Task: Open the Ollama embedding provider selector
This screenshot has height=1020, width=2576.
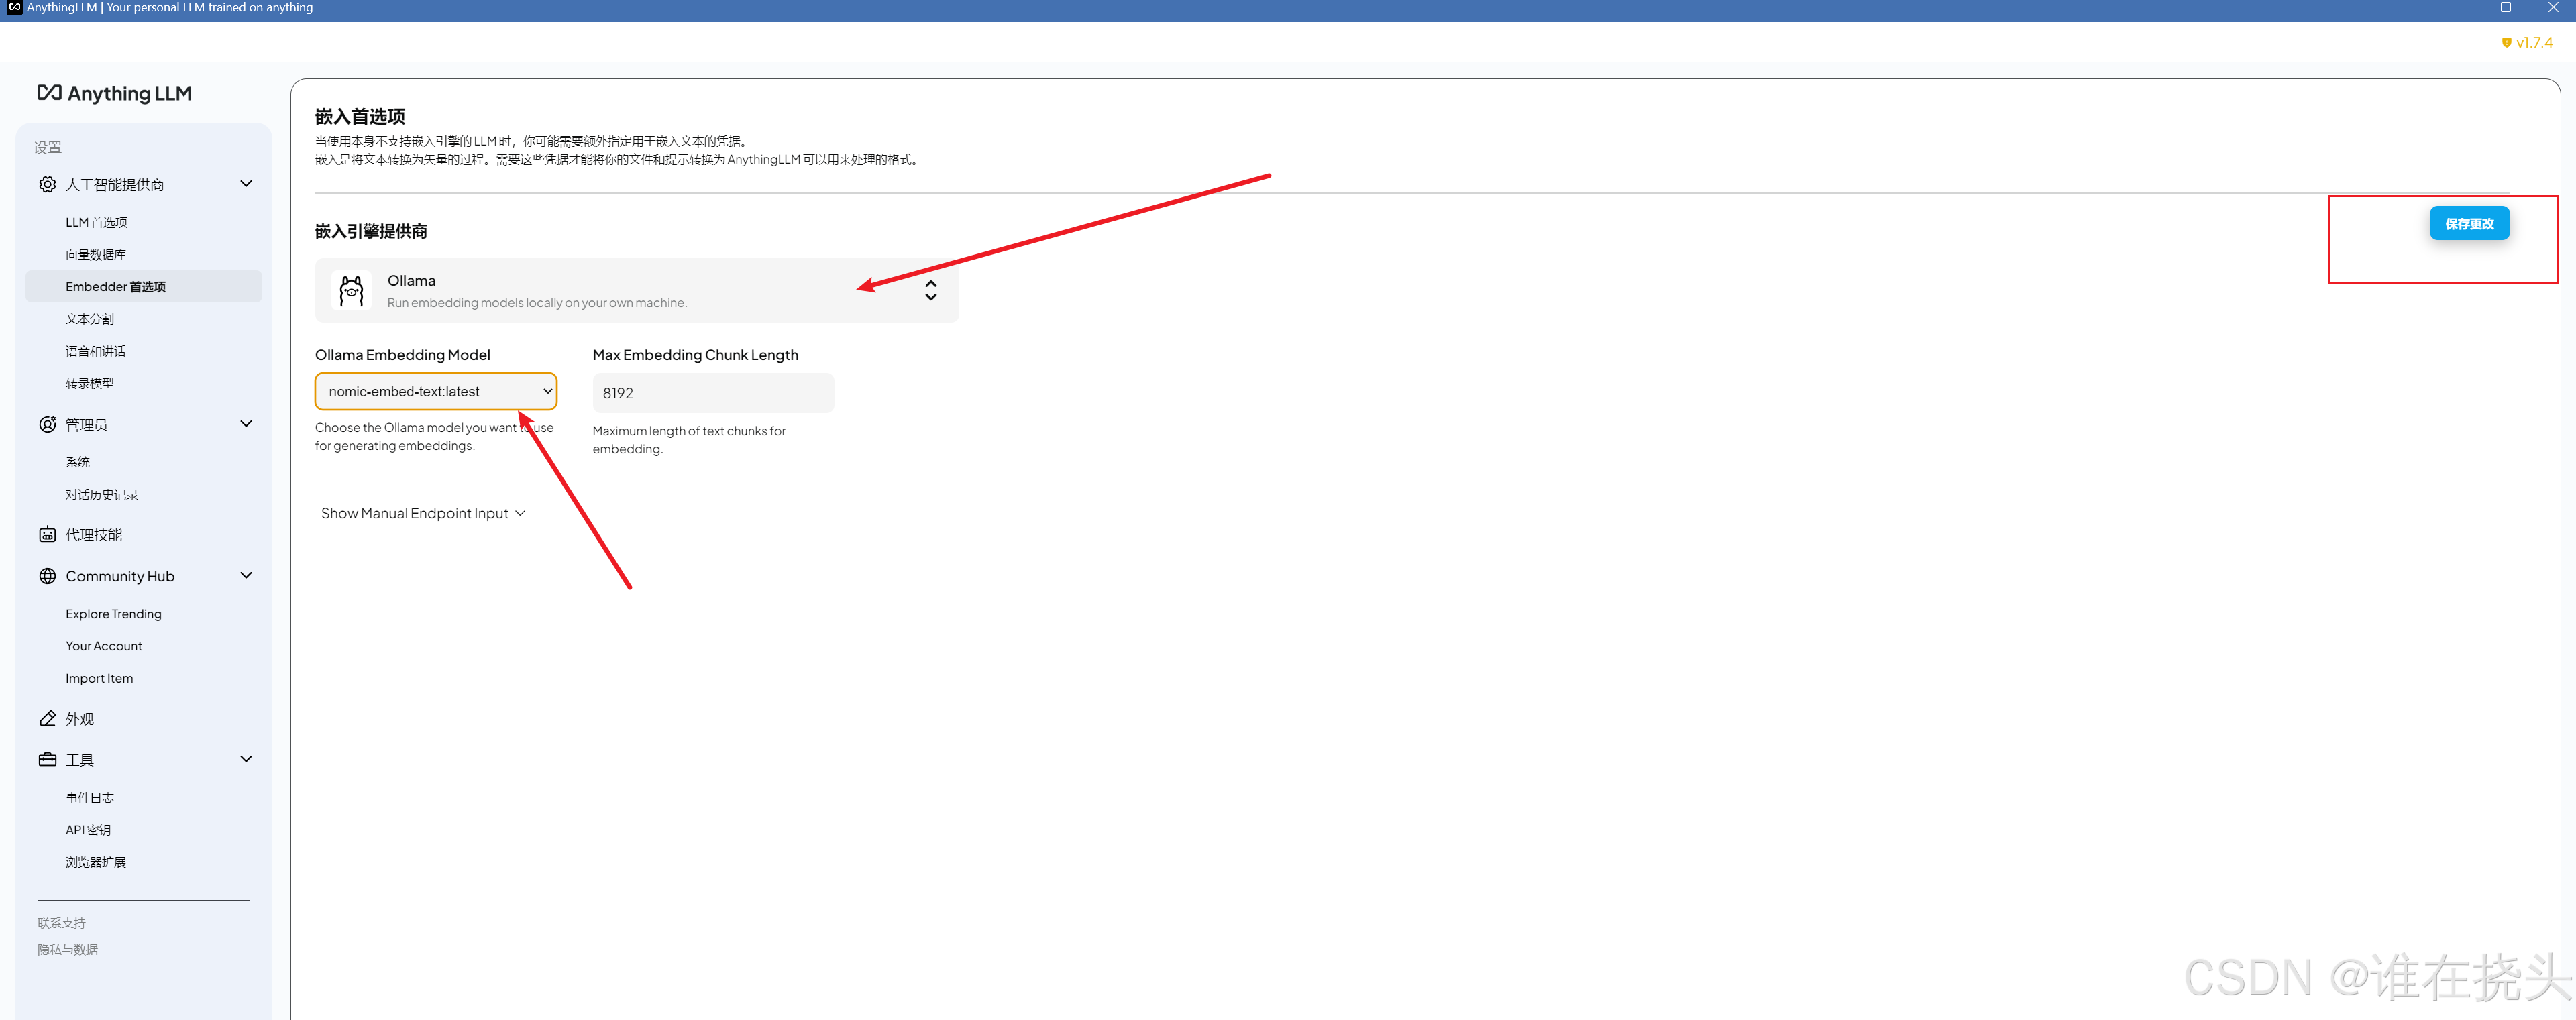Action: 636,291
